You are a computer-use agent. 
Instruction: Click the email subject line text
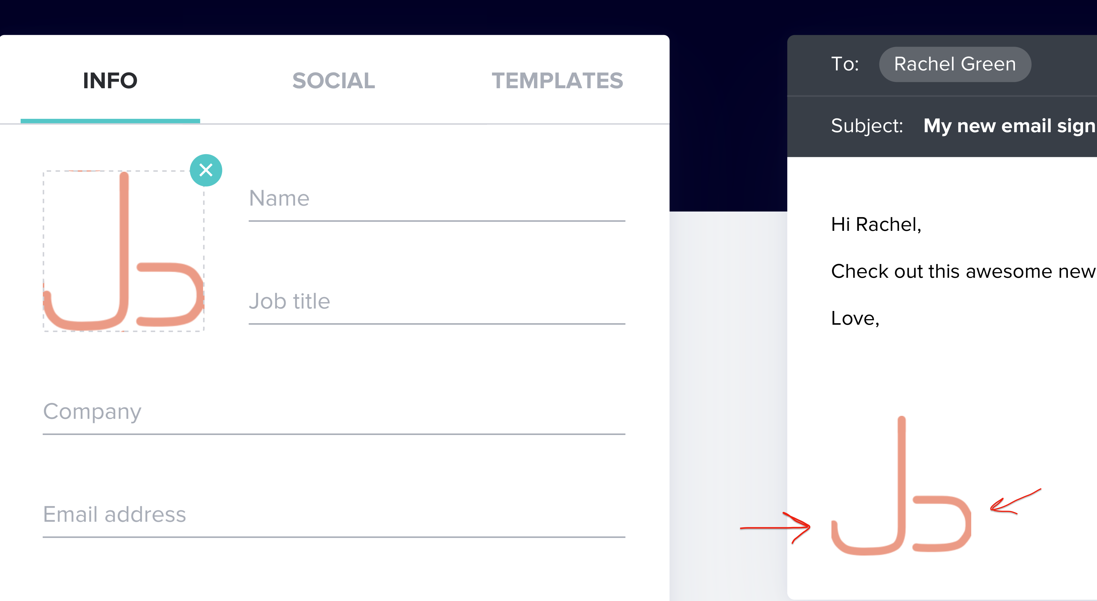click(x=1010, y=126)
